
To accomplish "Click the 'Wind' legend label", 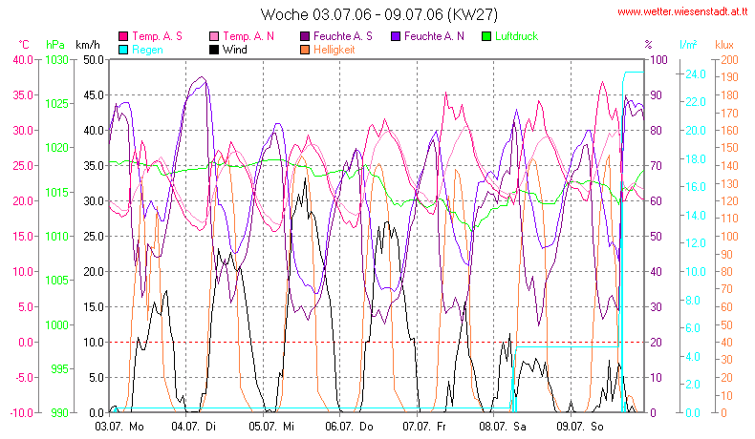I will pos(234,50).
